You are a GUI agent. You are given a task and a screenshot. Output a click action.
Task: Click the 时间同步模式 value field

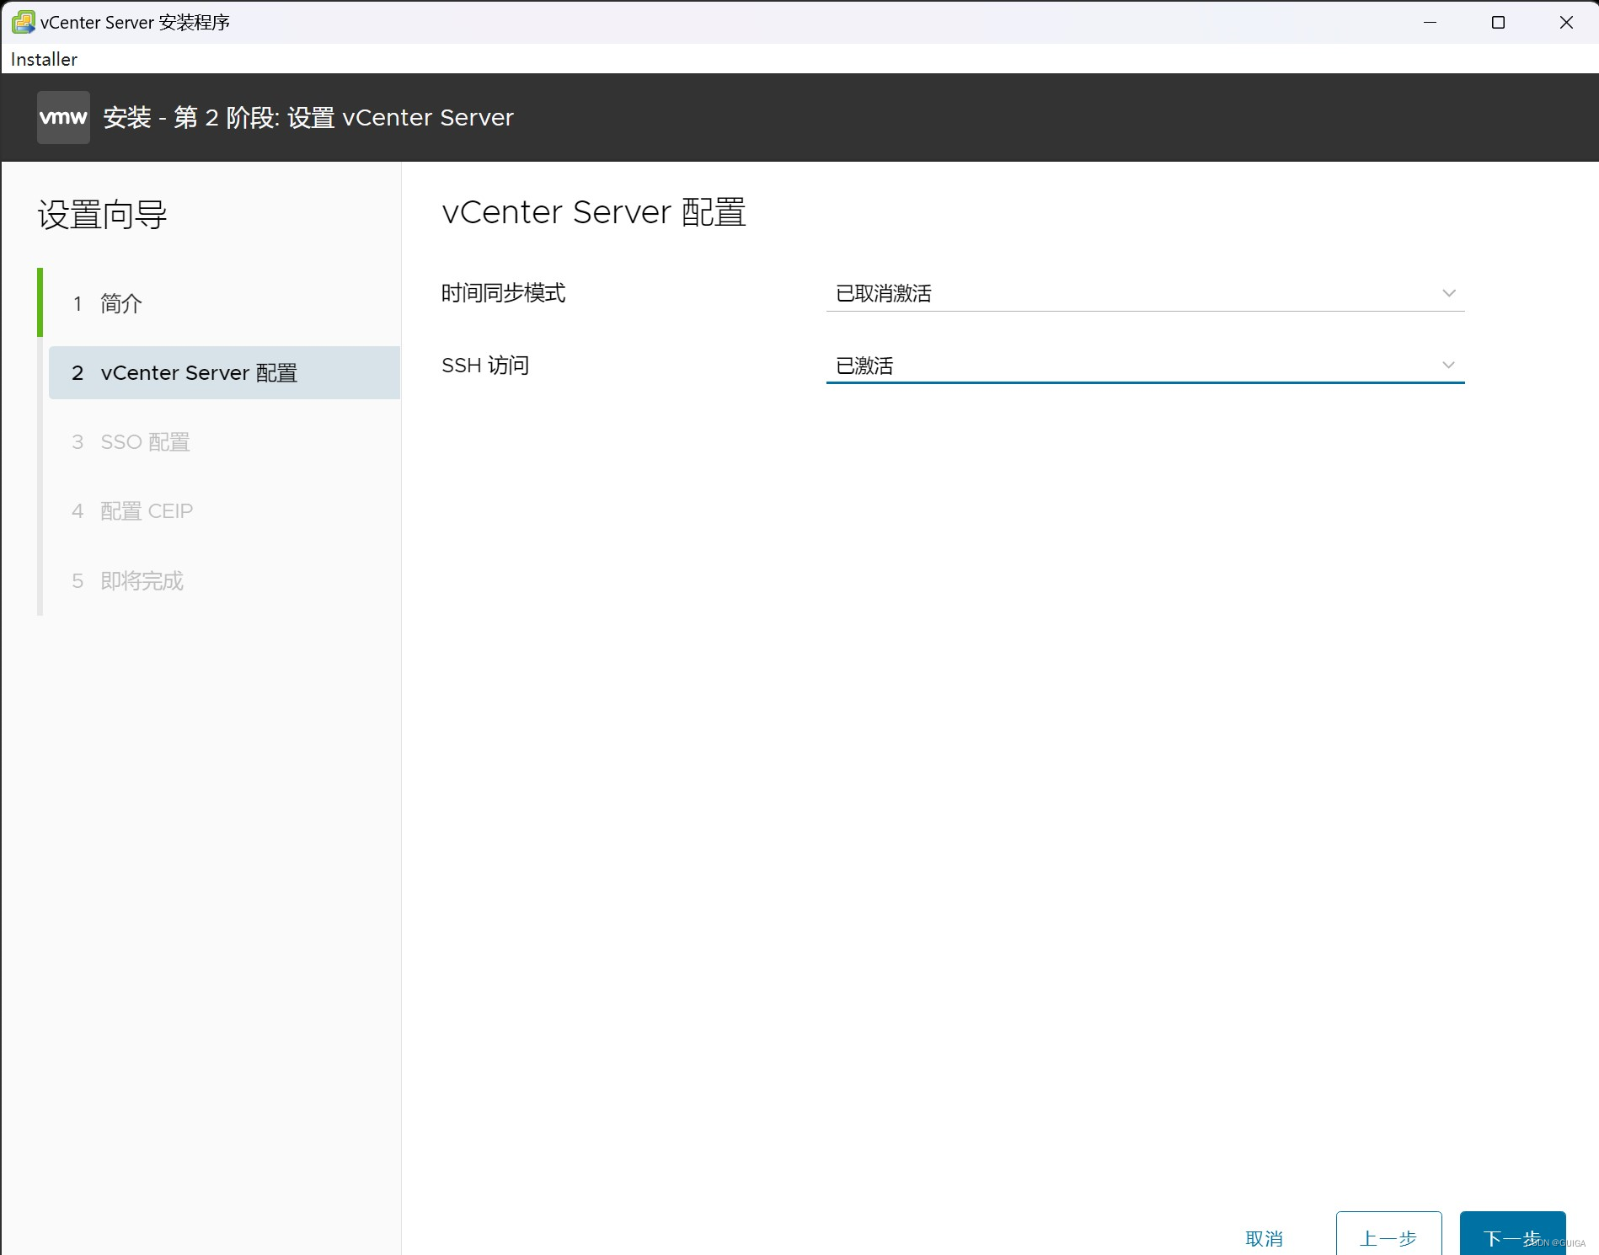(x=1095, y=293)
